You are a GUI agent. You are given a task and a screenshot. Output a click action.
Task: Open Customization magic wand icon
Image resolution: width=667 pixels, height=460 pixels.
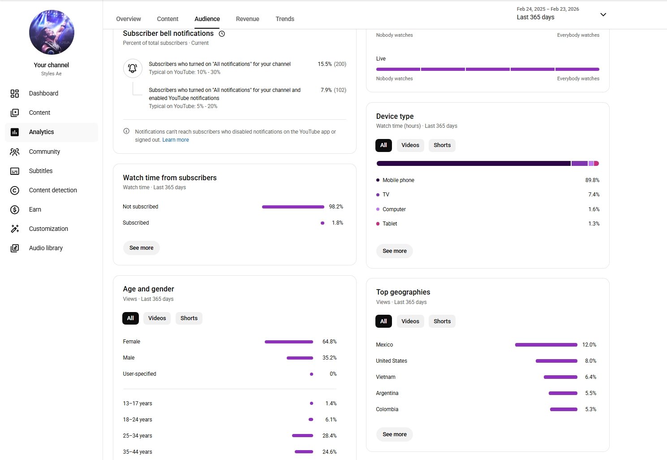[x=15, y=229]
